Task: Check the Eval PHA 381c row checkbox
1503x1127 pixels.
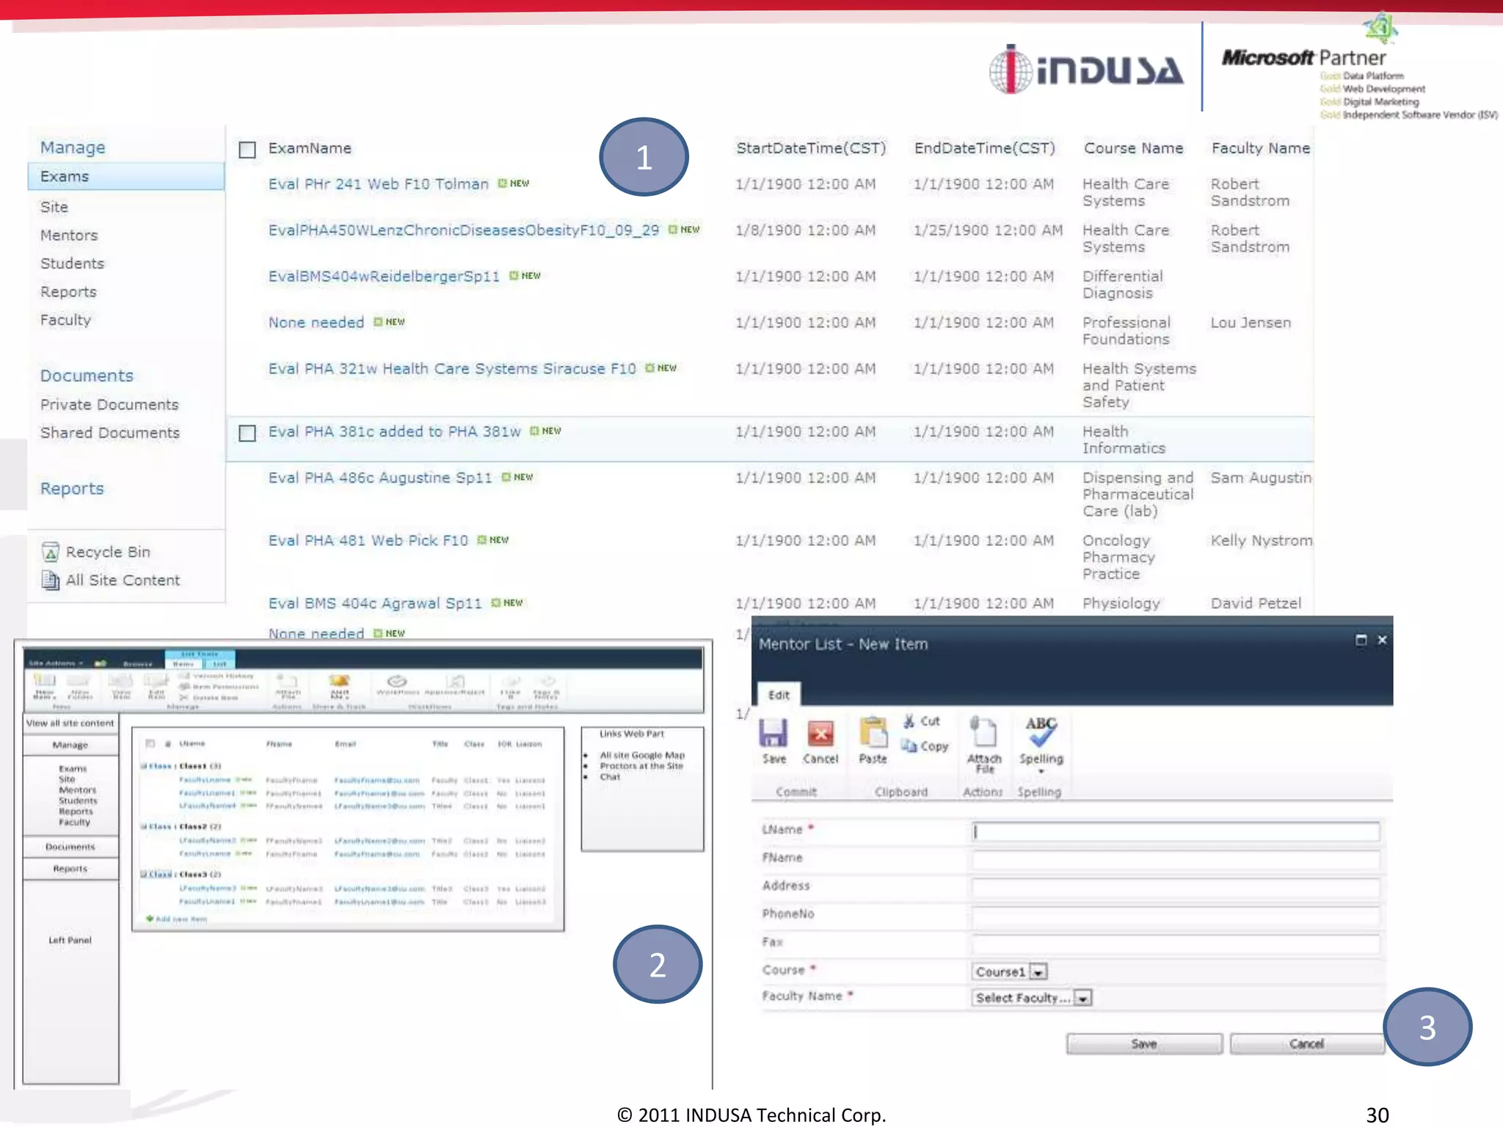Action: coord(247,433)
